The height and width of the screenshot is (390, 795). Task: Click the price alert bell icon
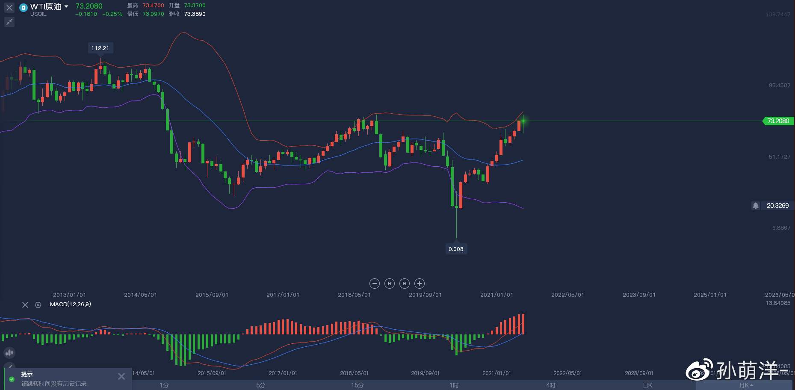tap(756, 206)
